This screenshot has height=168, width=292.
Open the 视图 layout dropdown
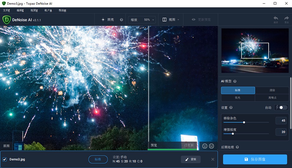[171, 20]
